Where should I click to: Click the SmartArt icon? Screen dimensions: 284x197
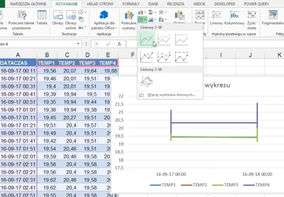click(x=81, y=19)
